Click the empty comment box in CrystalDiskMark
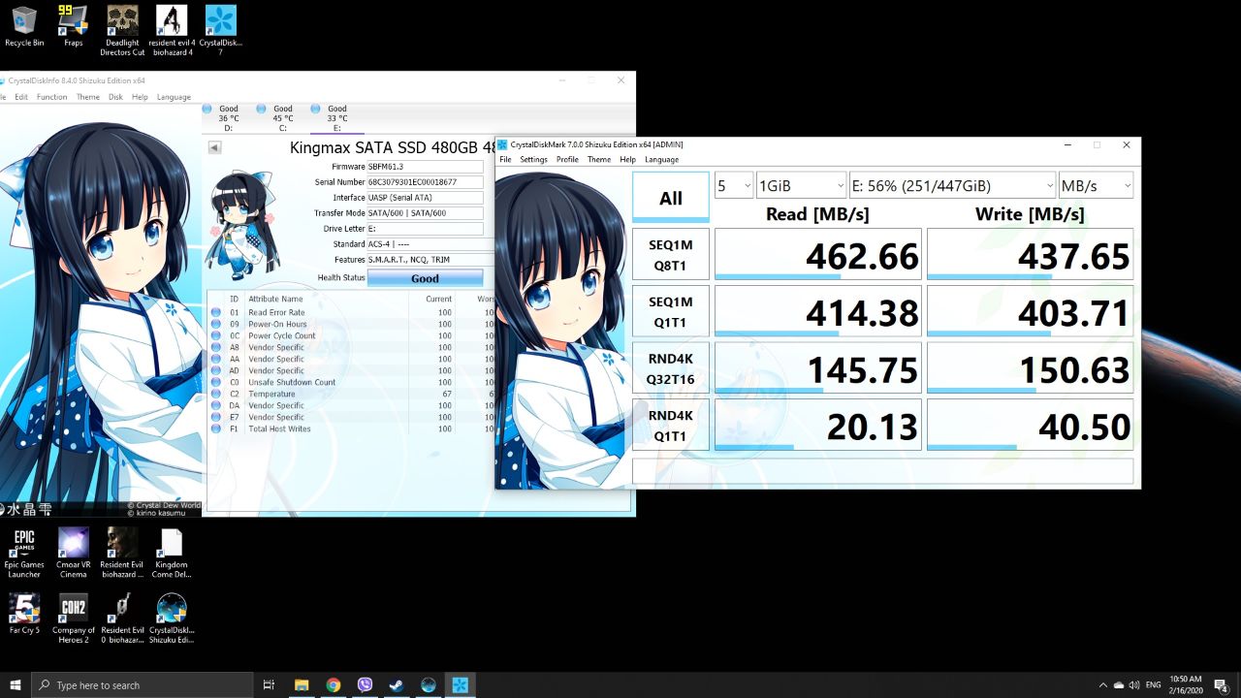This screenshot has height=698, width=1241. tap(883, 471)
